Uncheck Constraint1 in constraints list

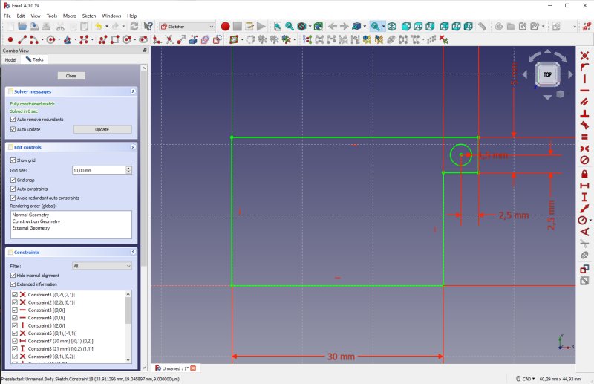coord(15,295)
